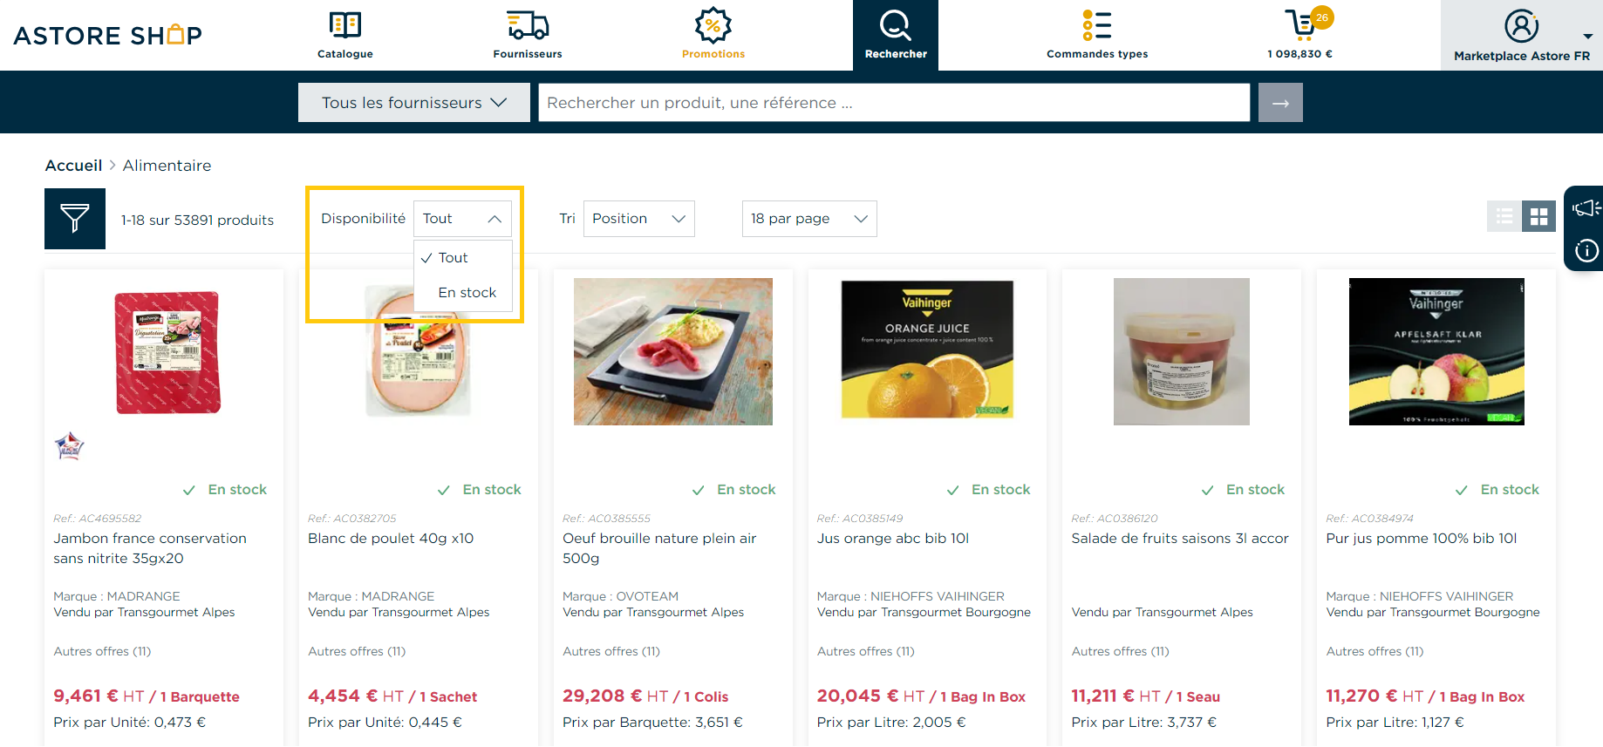Viewport: 1603px width, 747px height.
Task: Open the Position sort dropdown
Action: 639,219
